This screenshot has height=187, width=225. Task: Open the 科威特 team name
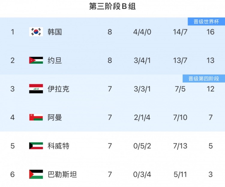[x=58, y=146]
